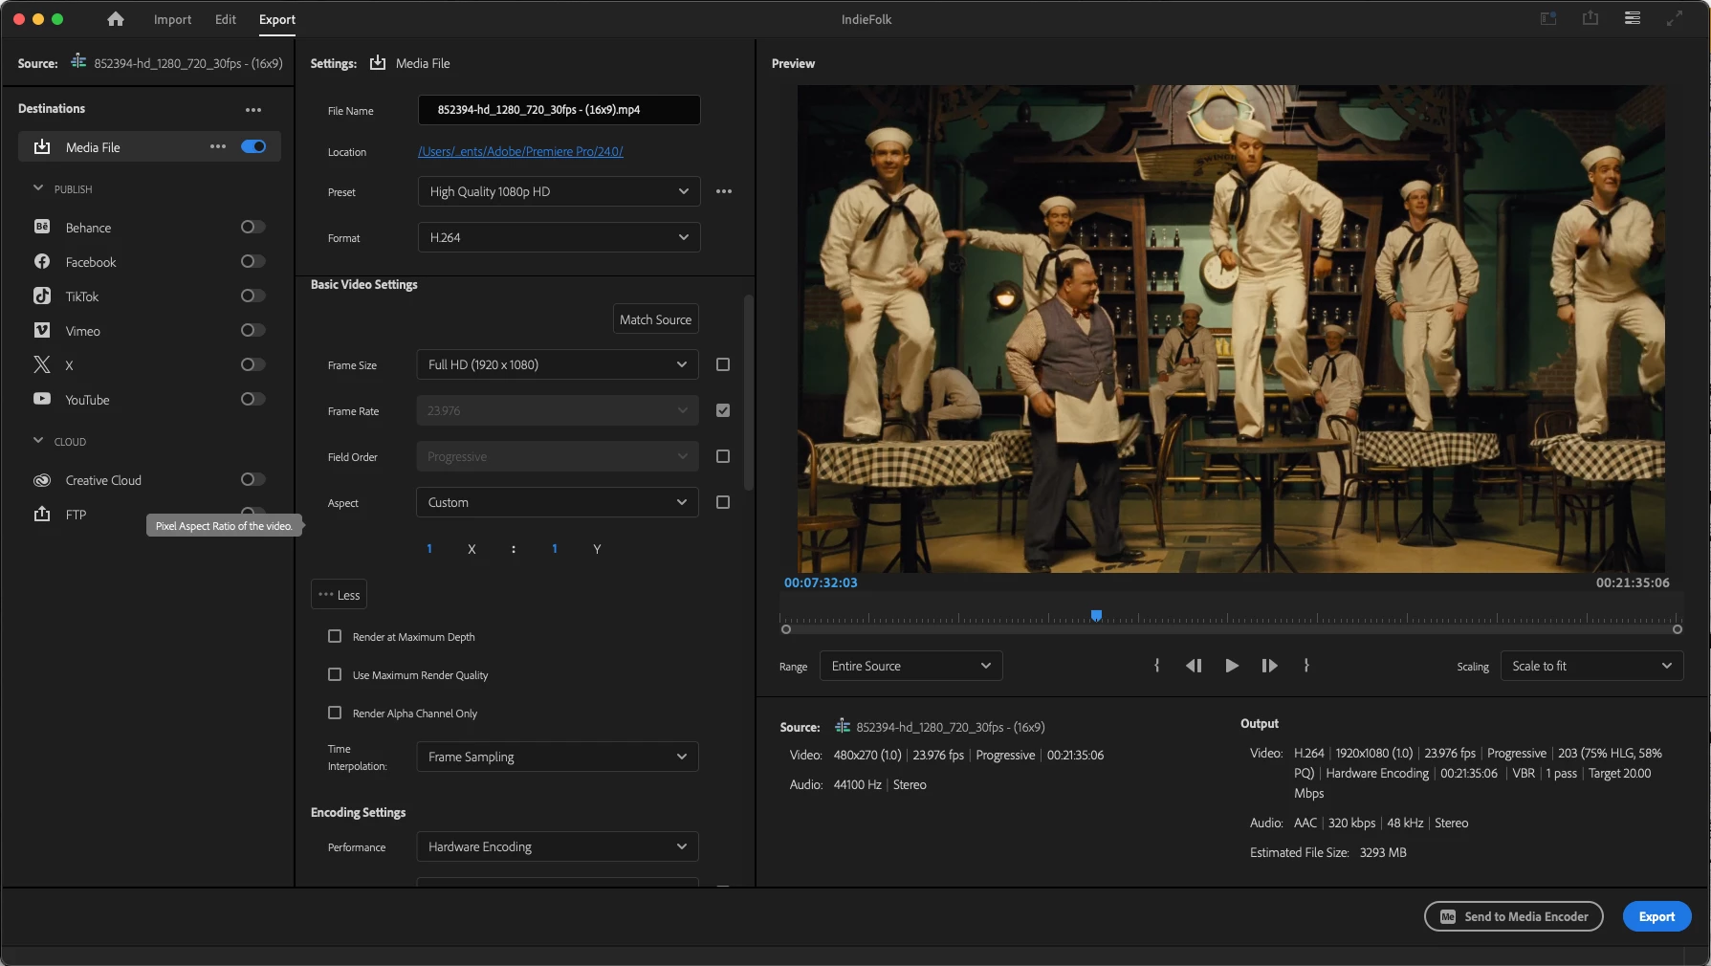Switch to the Edit tab

(226, 19)
